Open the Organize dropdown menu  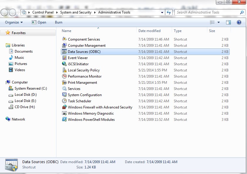tap(14, 22)
